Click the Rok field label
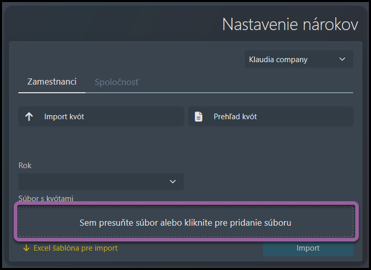Viewport: 371px width, 270px height. click(25, 166)
